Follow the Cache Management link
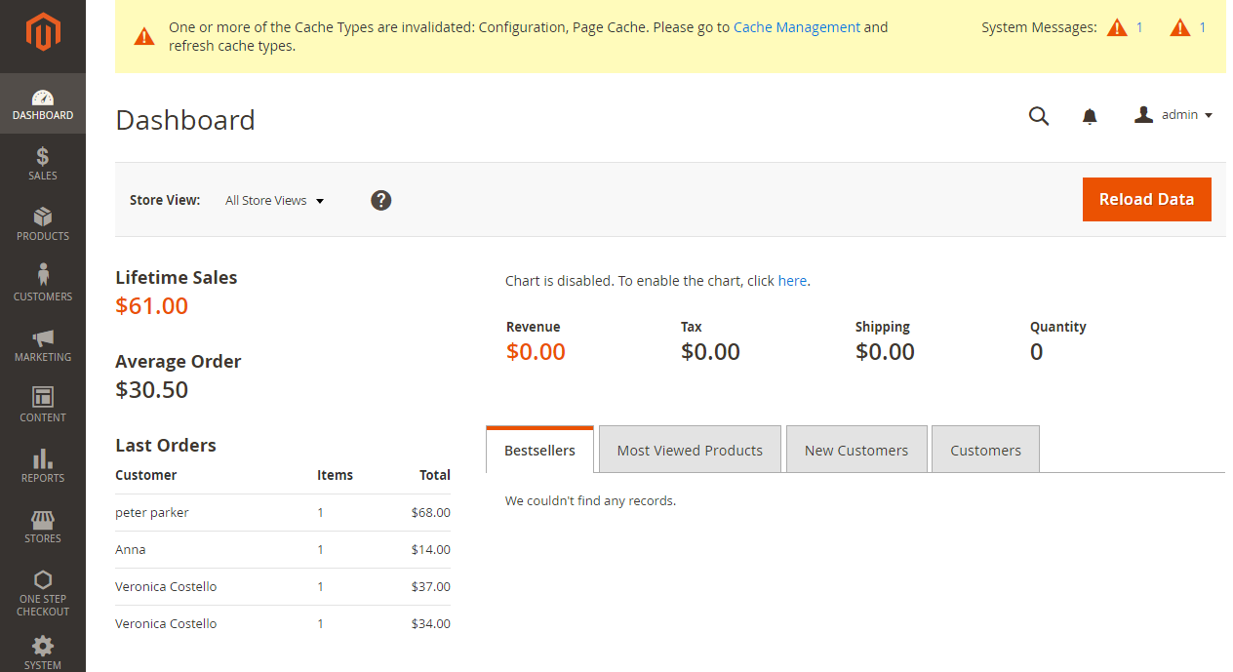This screenshot has width=1233, height=672. (796, 27)
